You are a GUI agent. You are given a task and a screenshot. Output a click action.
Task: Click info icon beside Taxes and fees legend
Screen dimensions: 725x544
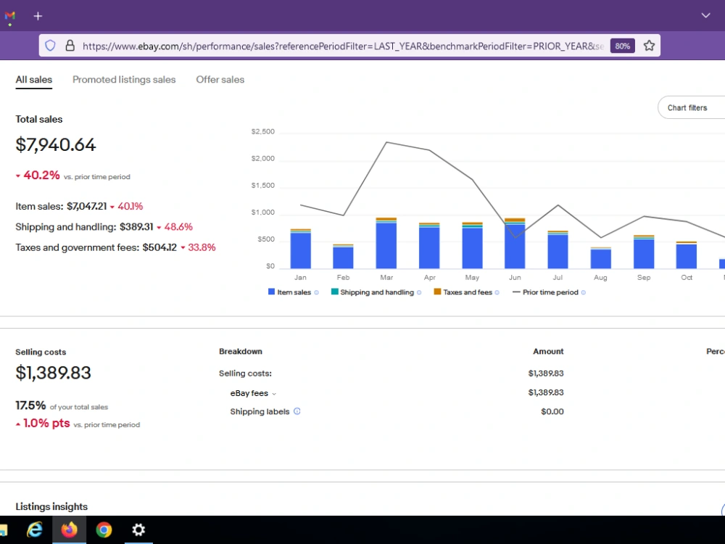coord(497,292)
